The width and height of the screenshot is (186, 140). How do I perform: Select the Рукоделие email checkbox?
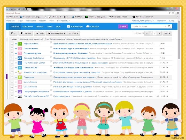[12, 77]
